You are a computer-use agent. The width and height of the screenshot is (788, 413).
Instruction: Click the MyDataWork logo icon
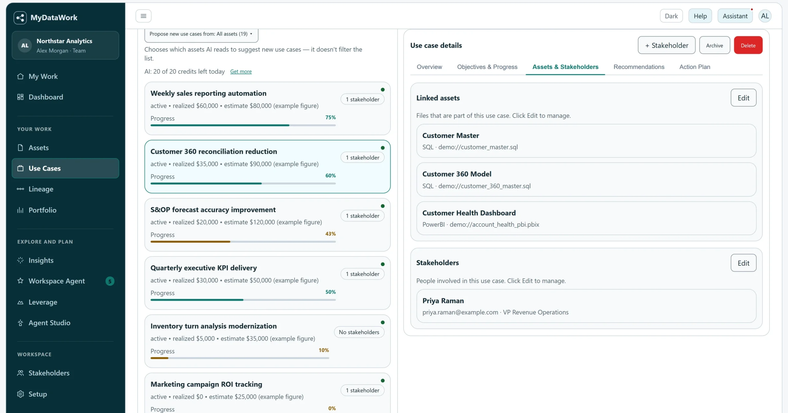coord(20,18)
